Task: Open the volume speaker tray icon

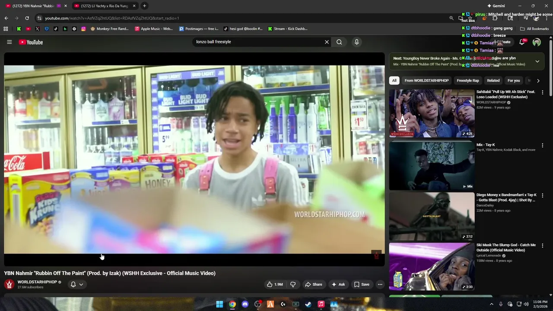Action: [x=526, y=304]
